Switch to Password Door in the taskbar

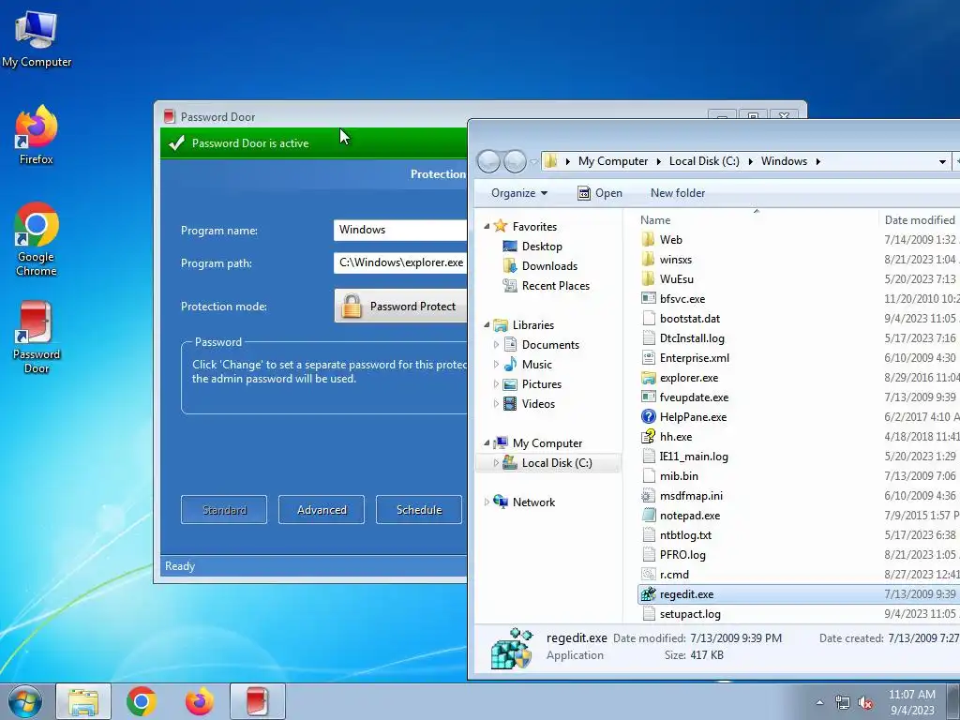[258, 701]
